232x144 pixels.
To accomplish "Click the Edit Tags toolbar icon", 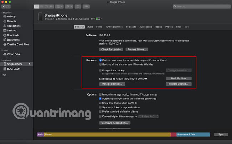I will click(x=86, y=6).
